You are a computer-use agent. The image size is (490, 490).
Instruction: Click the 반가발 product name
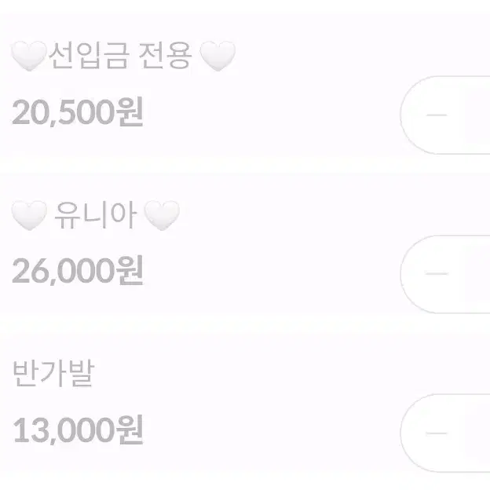[x=53, y=373]
